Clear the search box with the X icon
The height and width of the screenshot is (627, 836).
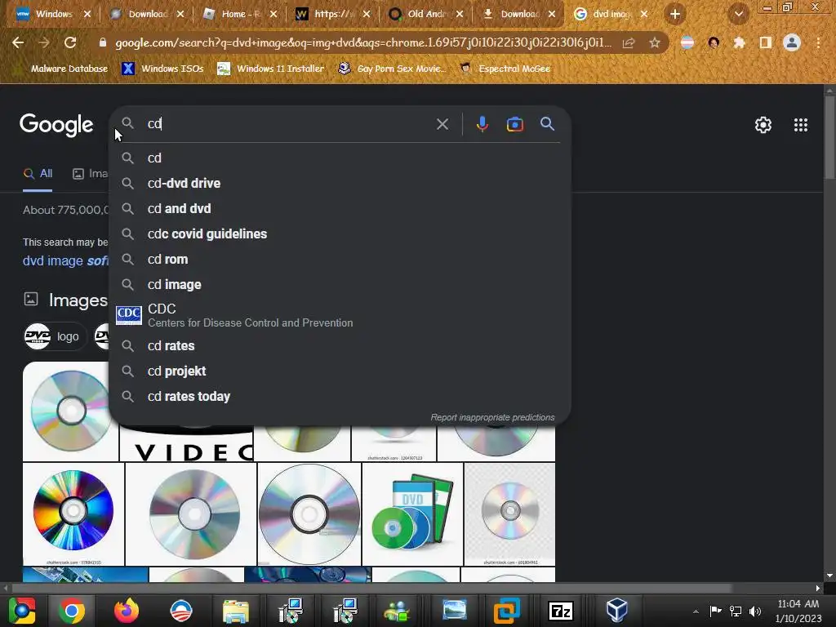click(x=442, y=124)
